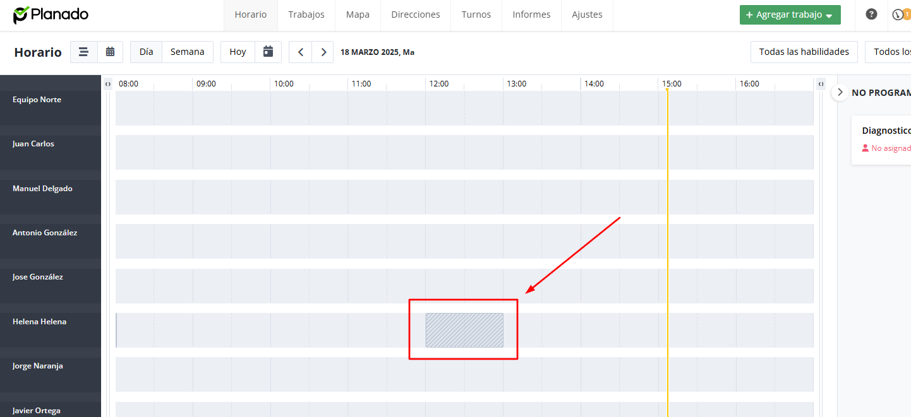Select the Juan Carlos row label
The image size is (911, 417).
[x=33, y=144]
